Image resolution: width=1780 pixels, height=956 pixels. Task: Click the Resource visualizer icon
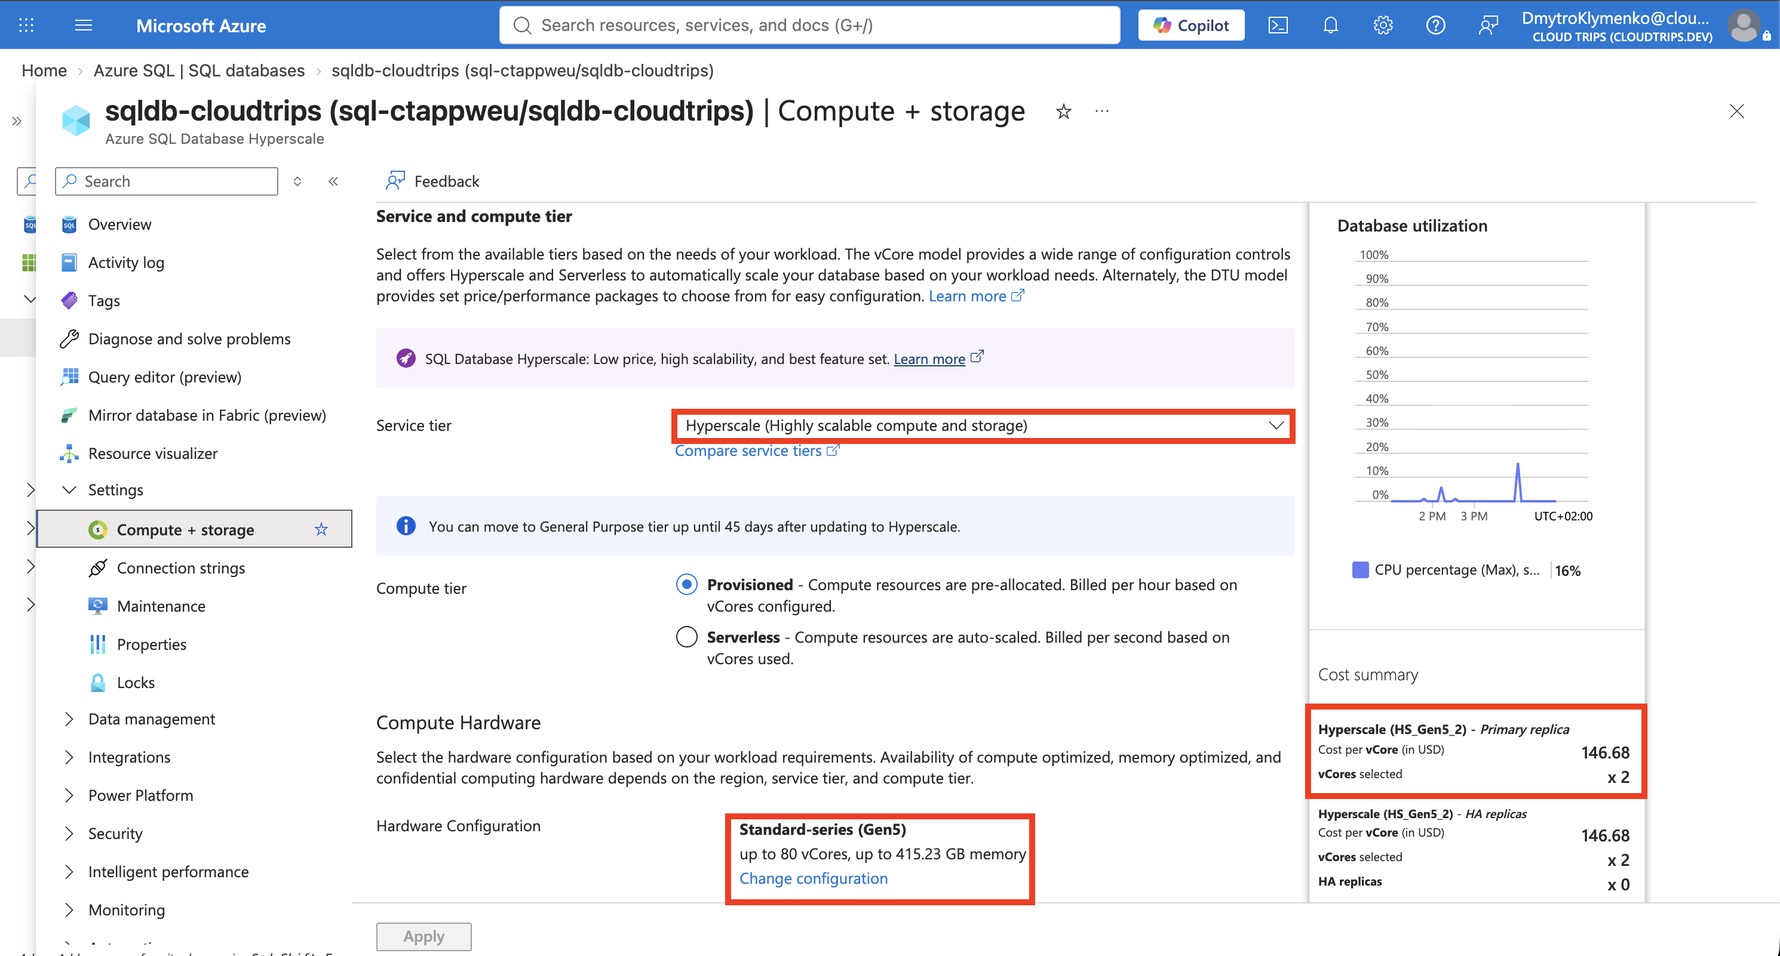coord(69,454)
